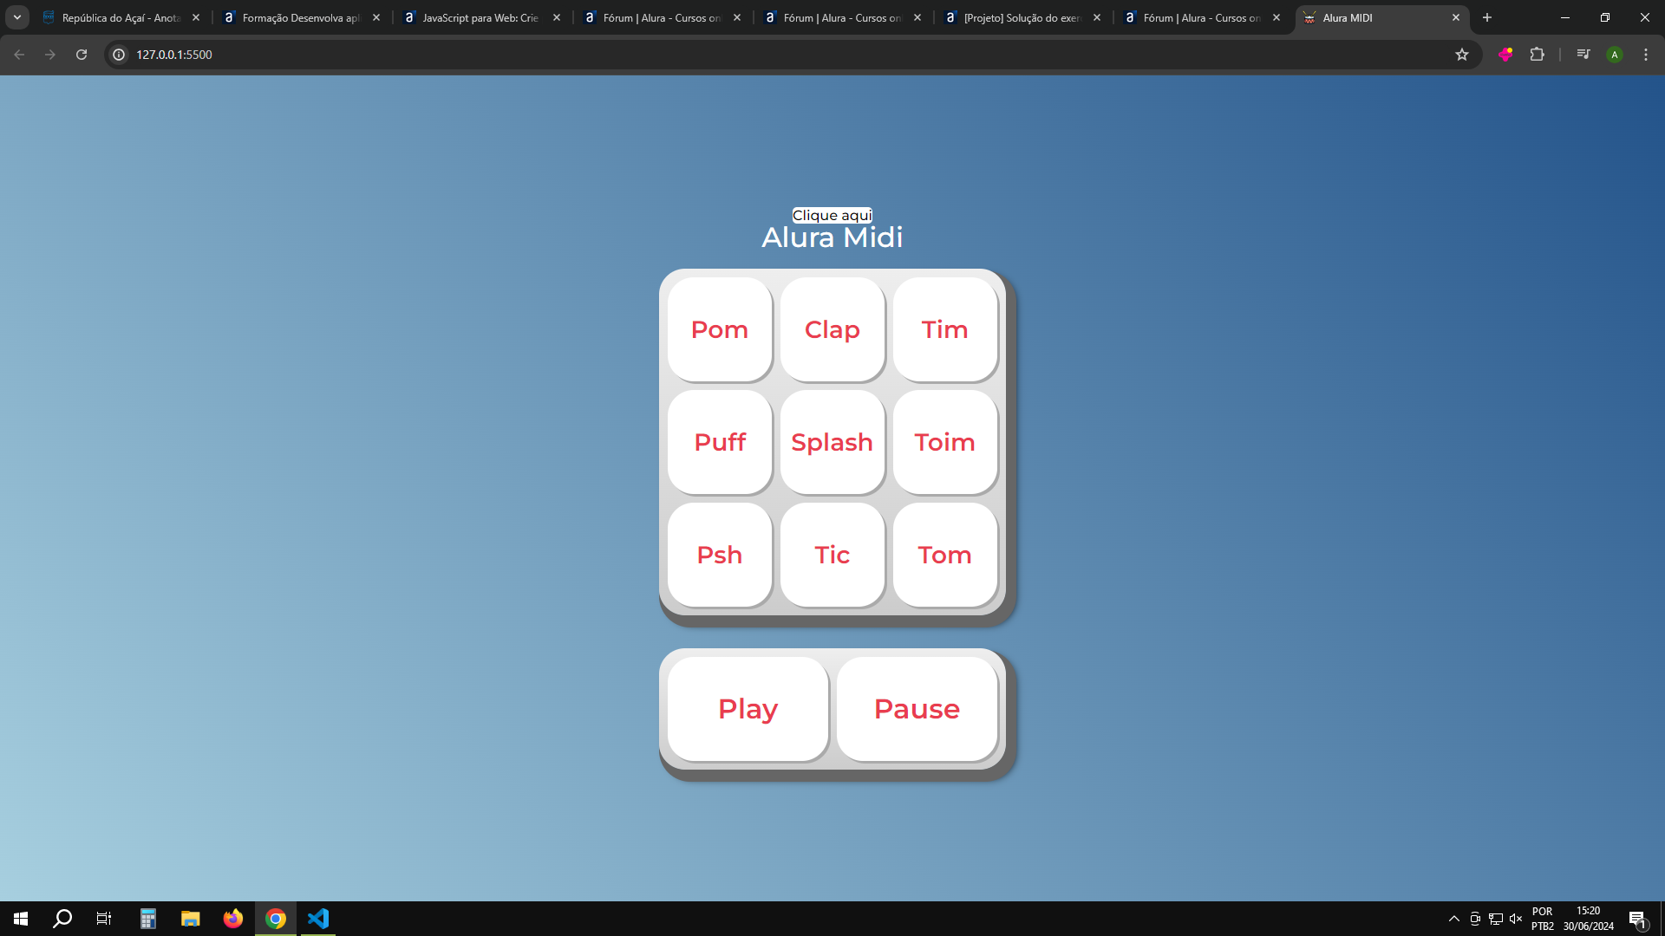Open clock and calendar 15:20
Viewport: 1665px width, 936px height.
click(x=1589, y=919)
